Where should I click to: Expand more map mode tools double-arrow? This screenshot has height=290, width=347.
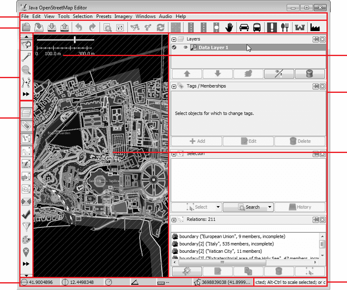(x=26, y=94)
